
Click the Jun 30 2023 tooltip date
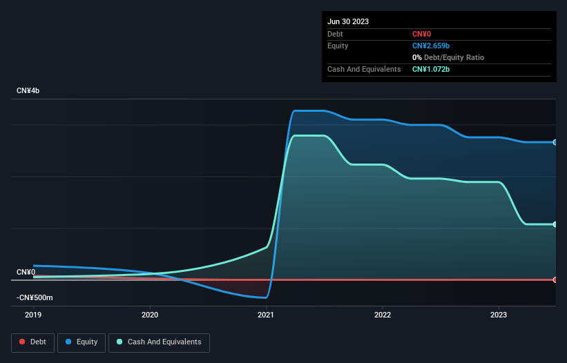pyautogui.click(x=348, y=21)
